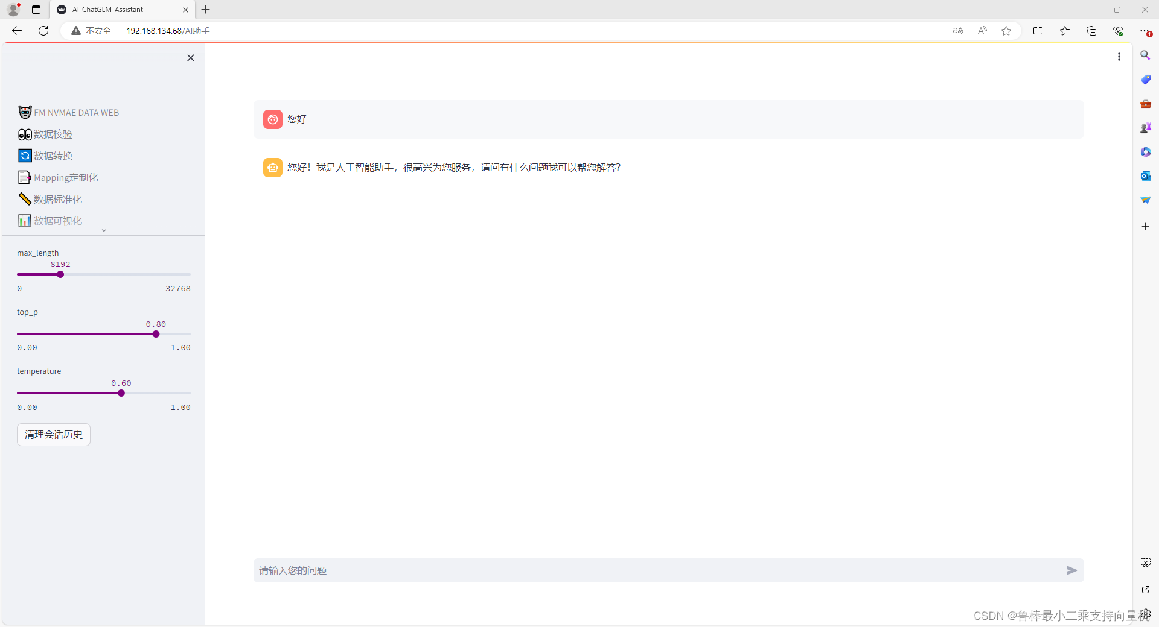1159x627 pixels.
Task: Open a new tab with plus button
Action: (206, 10)
